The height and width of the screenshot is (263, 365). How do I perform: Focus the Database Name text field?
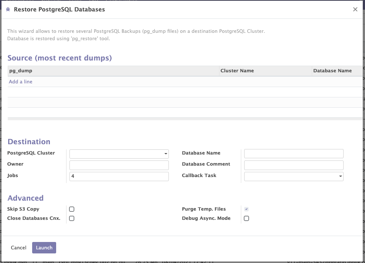[294, 154]
